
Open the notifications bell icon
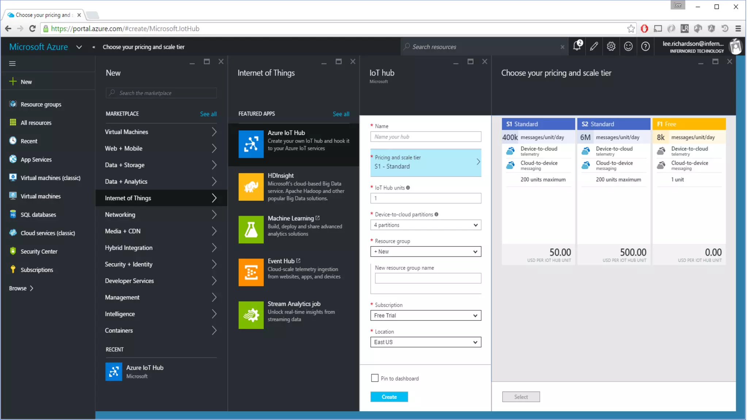pyautogui.click(x=577, y=46)
